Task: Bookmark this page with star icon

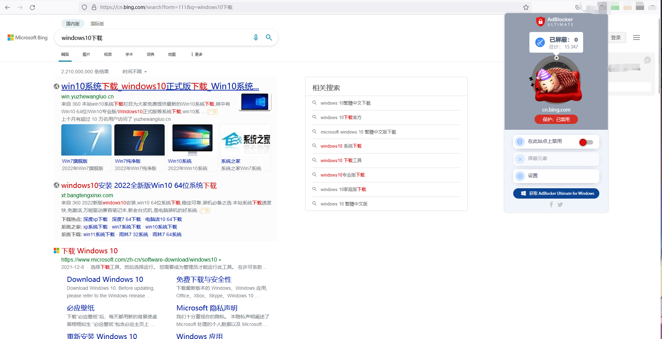Action: 526,7
